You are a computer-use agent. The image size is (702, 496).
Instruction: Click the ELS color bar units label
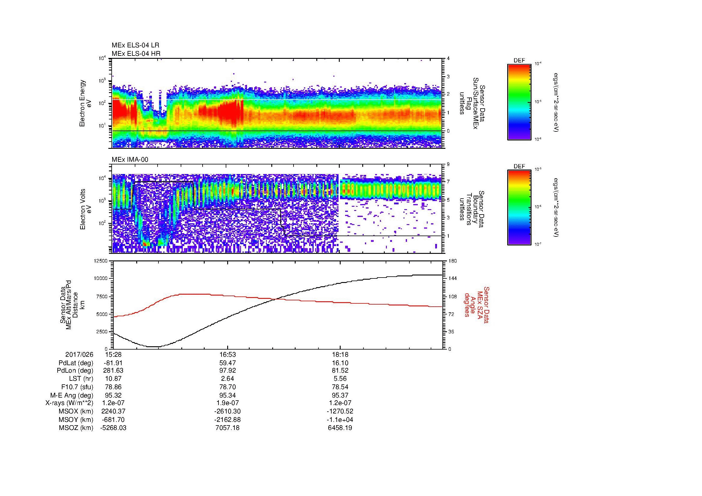pyautogui.click(x=556, y=102)
